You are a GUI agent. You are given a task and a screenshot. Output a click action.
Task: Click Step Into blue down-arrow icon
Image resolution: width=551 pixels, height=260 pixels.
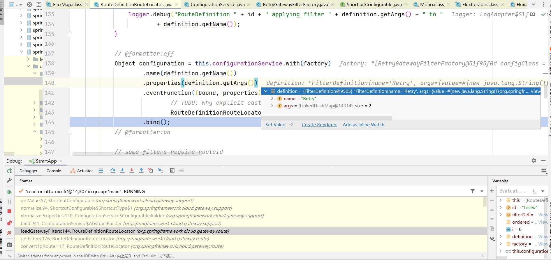(122, 171)
